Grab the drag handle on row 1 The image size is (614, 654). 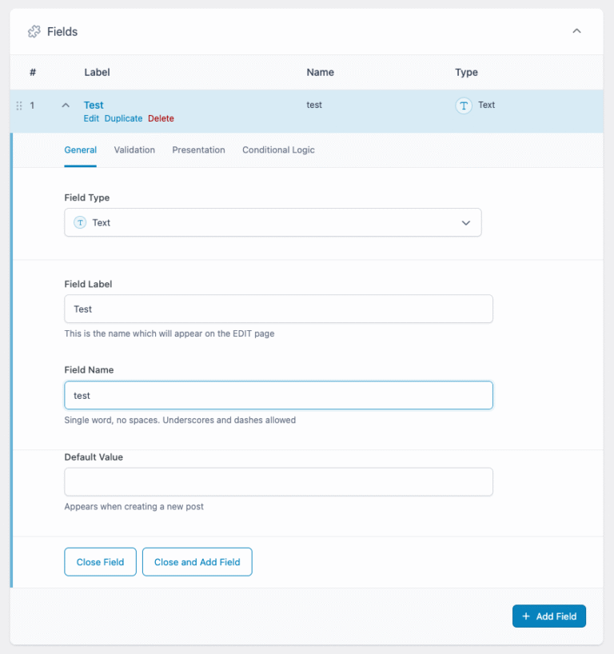19,106
